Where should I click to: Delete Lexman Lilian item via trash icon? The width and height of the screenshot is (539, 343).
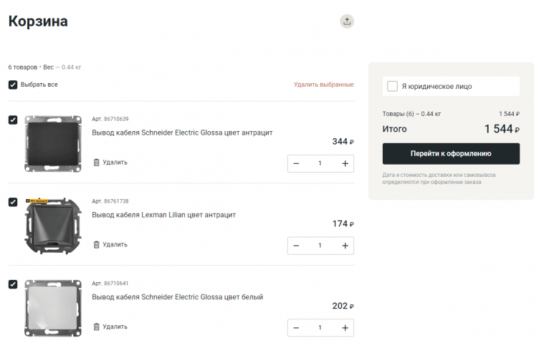tap(97, 245)
